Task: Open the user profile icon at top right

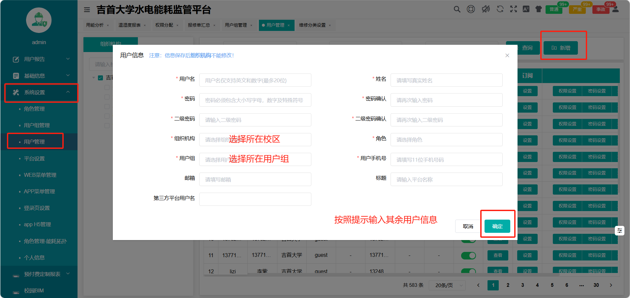Action: (615, 9)
